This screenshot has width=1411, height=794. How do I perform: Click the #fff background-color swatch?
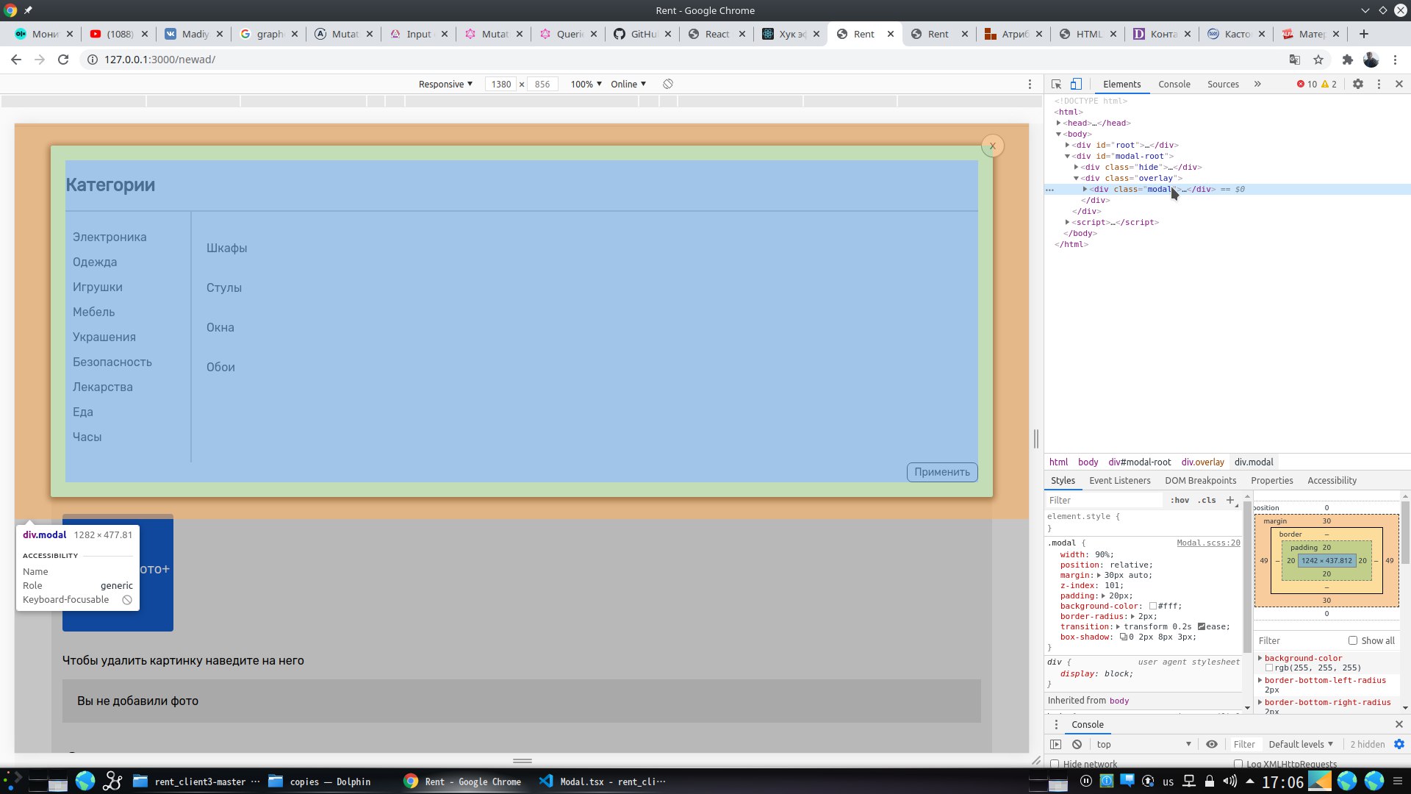[x=1153, y=606]
